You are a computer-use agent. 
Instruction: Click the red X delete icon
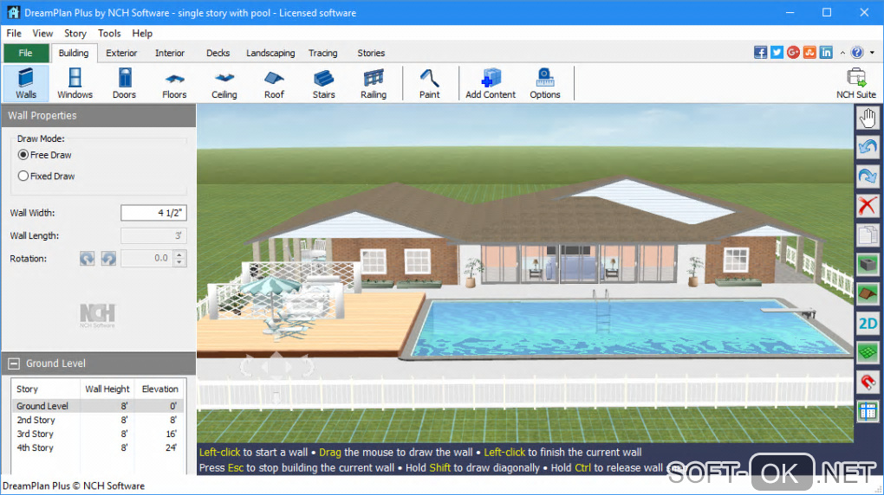[868, 206]
